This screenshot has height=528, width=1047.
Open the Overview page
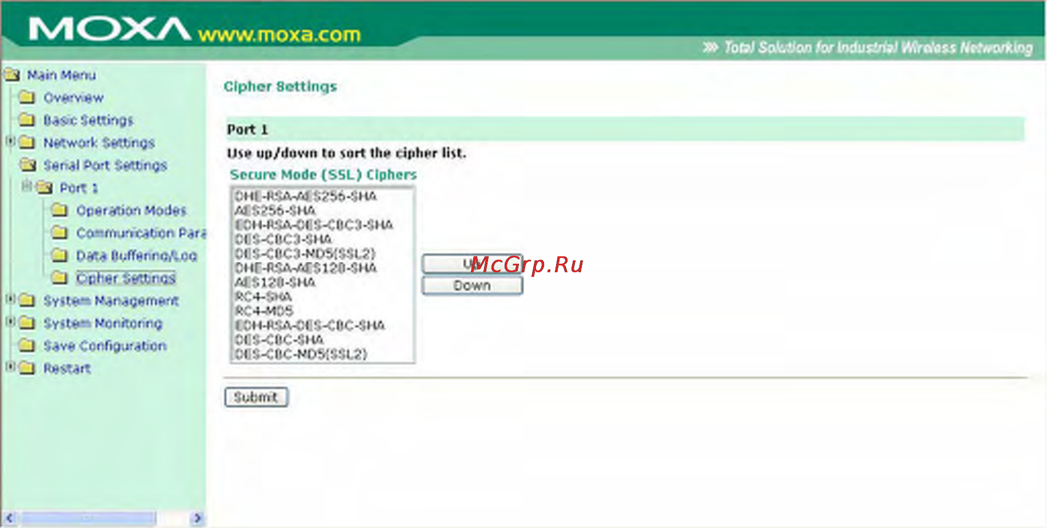tap(74, 98)
